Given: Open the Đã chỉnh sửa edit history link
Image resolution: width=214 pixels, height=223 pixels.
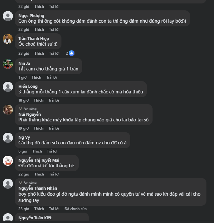Looking at the screenshot, I should click(75, 209).
